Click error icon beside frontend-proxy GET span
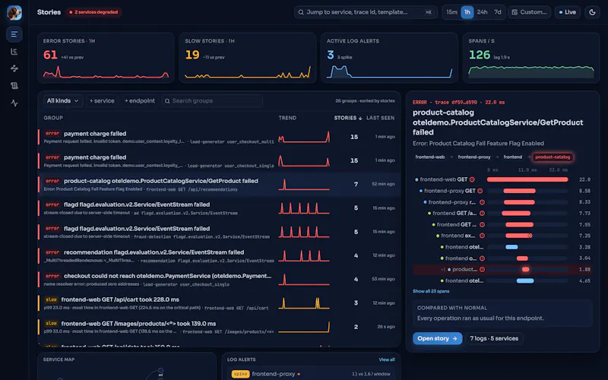Viewport: 608px width, 380px height. [x=480, y=191]
